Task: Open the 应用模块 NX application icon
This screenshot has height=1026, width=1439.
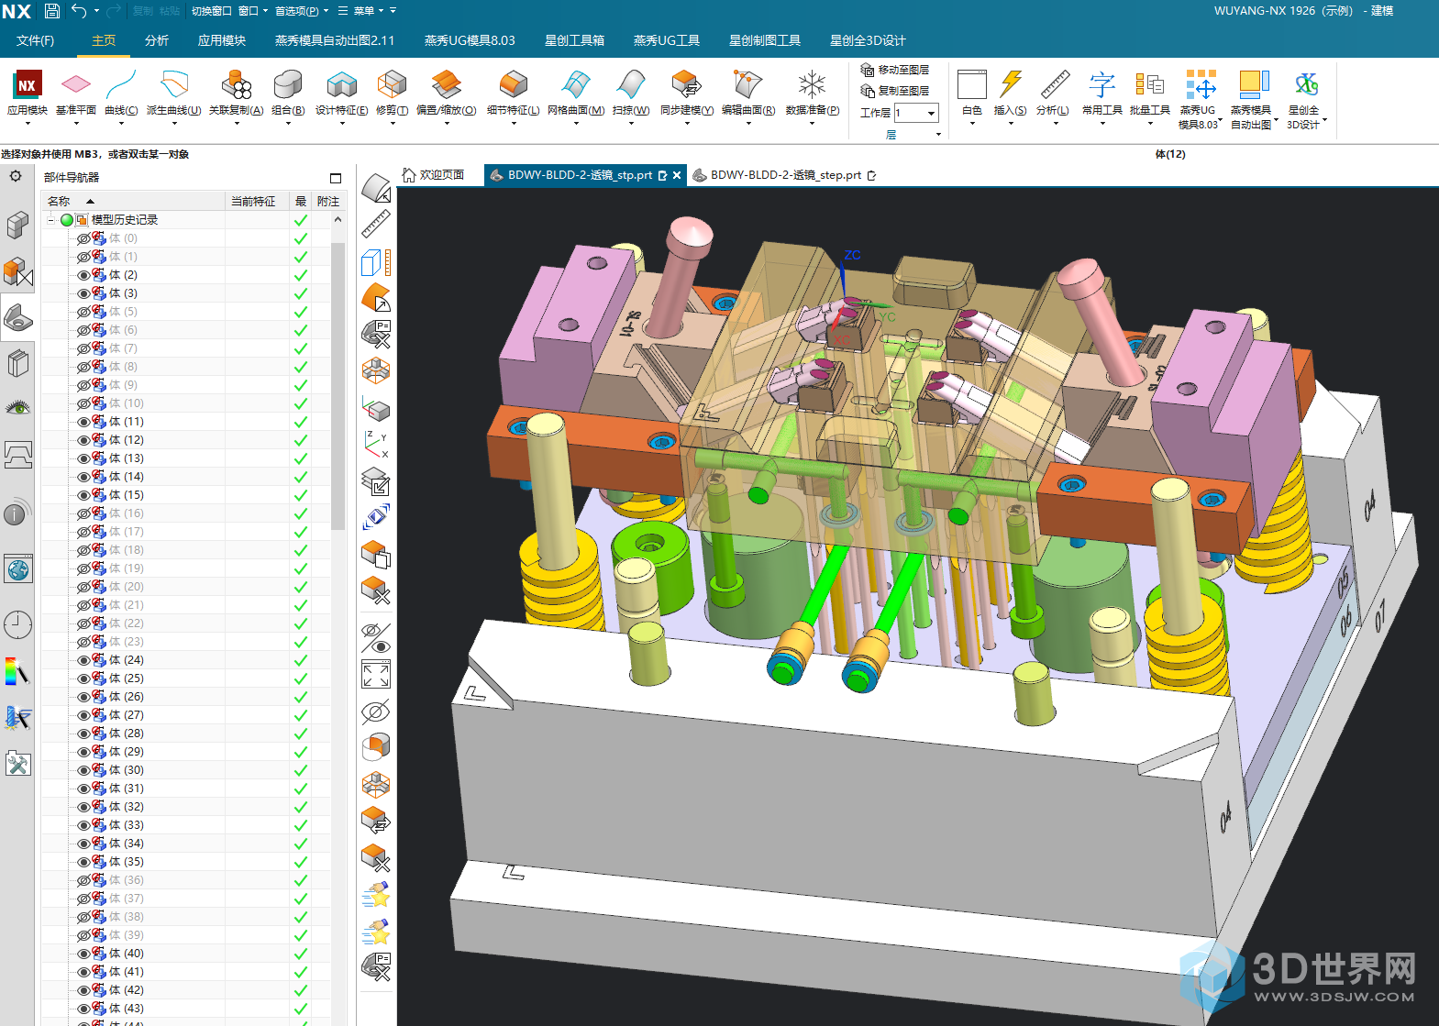Action: (x=28, y=84)
